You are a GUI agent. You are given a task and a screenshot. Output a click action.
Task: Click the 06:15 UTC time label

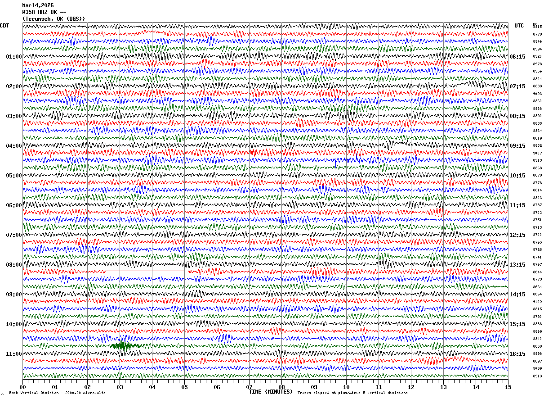point(517,57)
